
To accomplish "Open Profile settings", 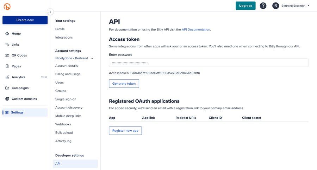I will click(x=60, y=29).
